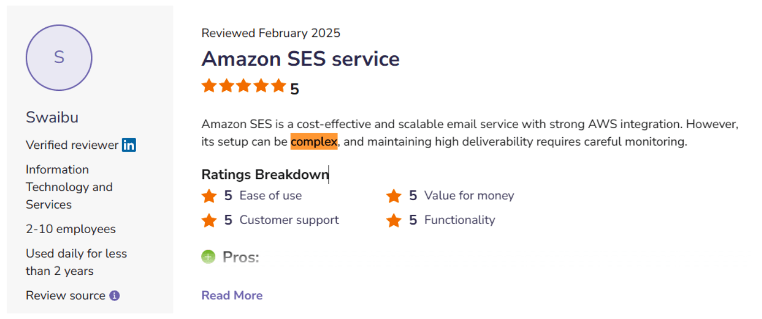Click the reviewer name Swaibu

pos(52,118)
